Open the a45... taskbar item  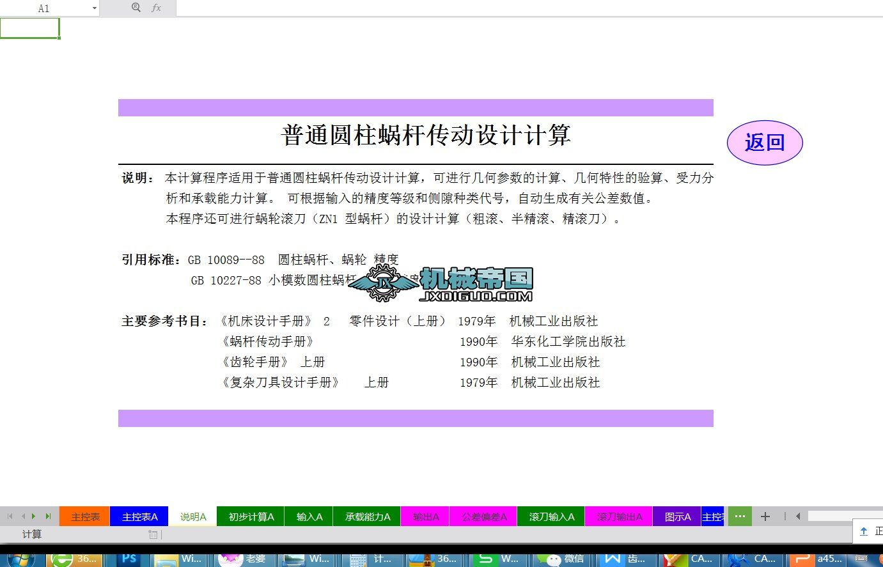point(816,559)
